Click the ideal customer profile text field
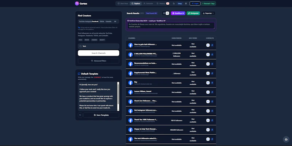 [x=171, y=26]
